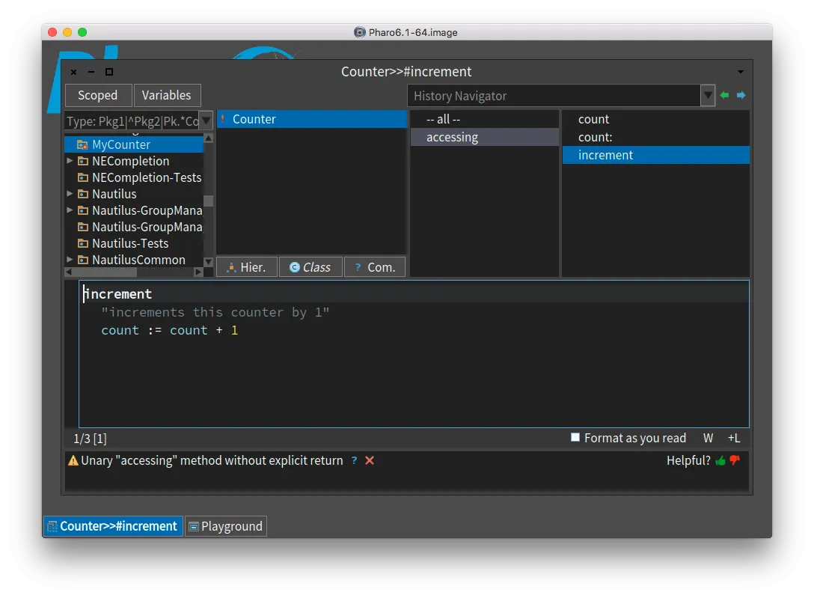Expand the first Nautilus-GroupMana package with a triangle
814x598 pixels.
70,210
